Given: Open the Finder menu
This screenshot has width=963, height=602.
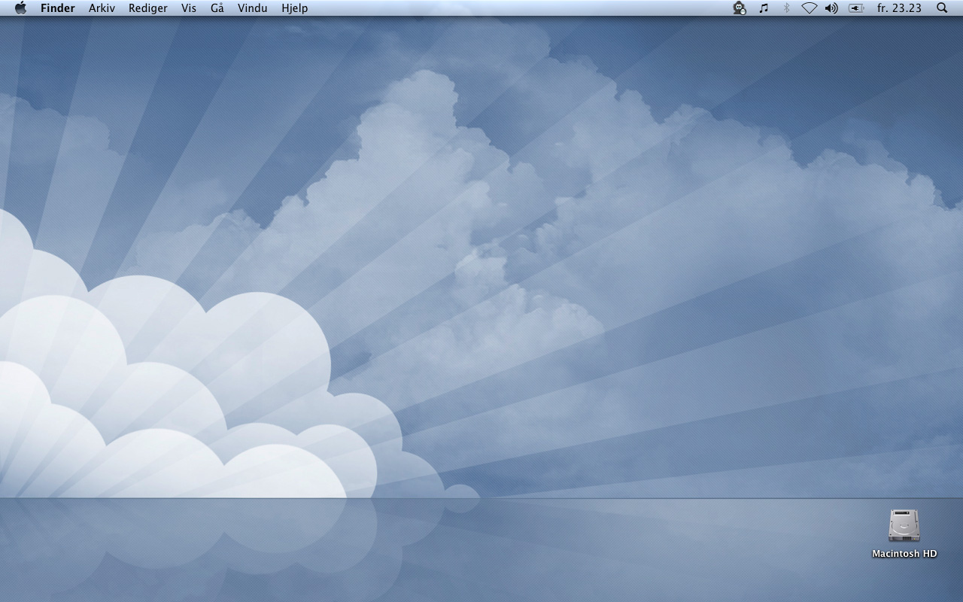Looking at the screenshot, I should click(x=58, y=8).
